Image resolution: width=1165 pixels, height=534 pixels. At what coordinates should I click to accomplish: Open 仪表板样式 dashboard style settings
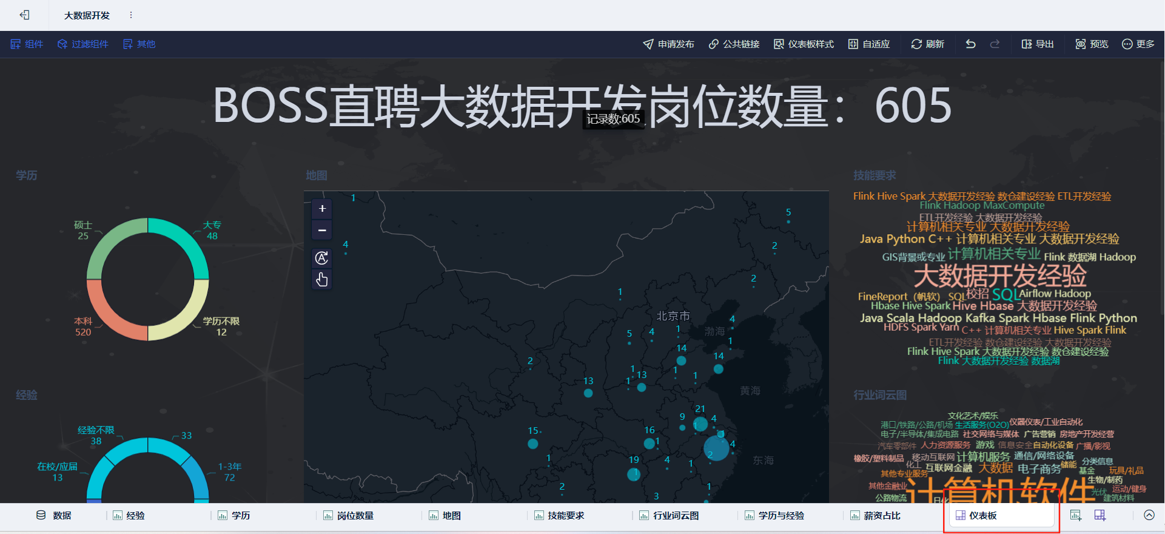(x=804, y=44)
